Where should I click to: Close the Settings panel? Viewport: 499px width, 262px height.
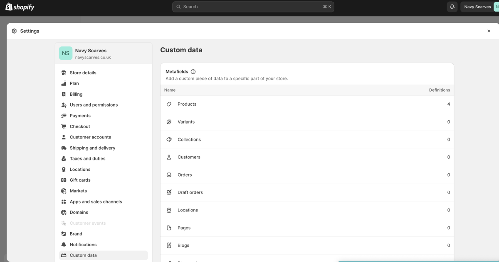[x=489, y=31]
